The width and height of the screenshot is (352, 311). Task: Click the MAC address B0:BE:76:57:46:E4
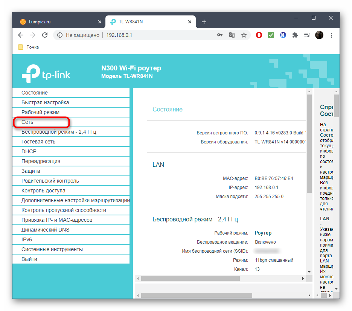coord(274,178)
